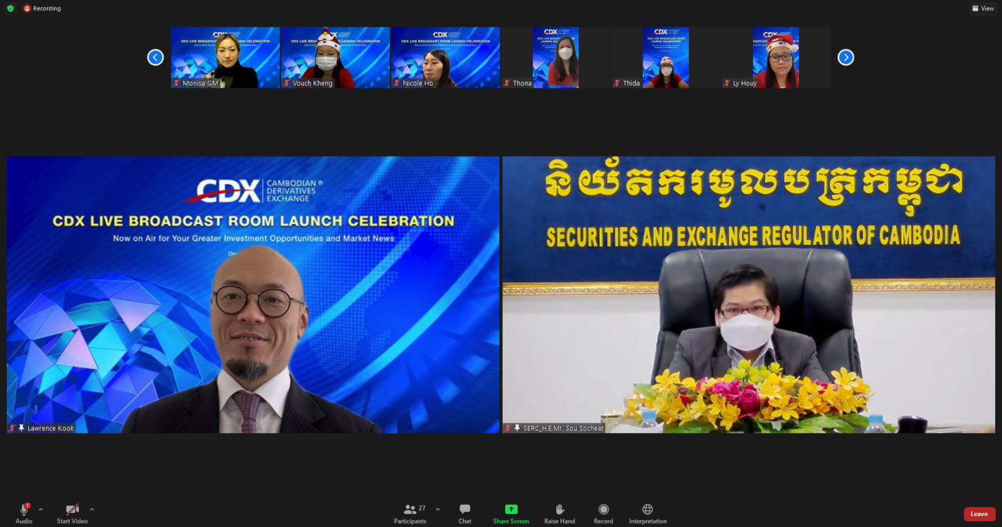1002x527 pixels.
Task: Click muted mic icon beside Vouch Kheng
Action: pos(287,83)
